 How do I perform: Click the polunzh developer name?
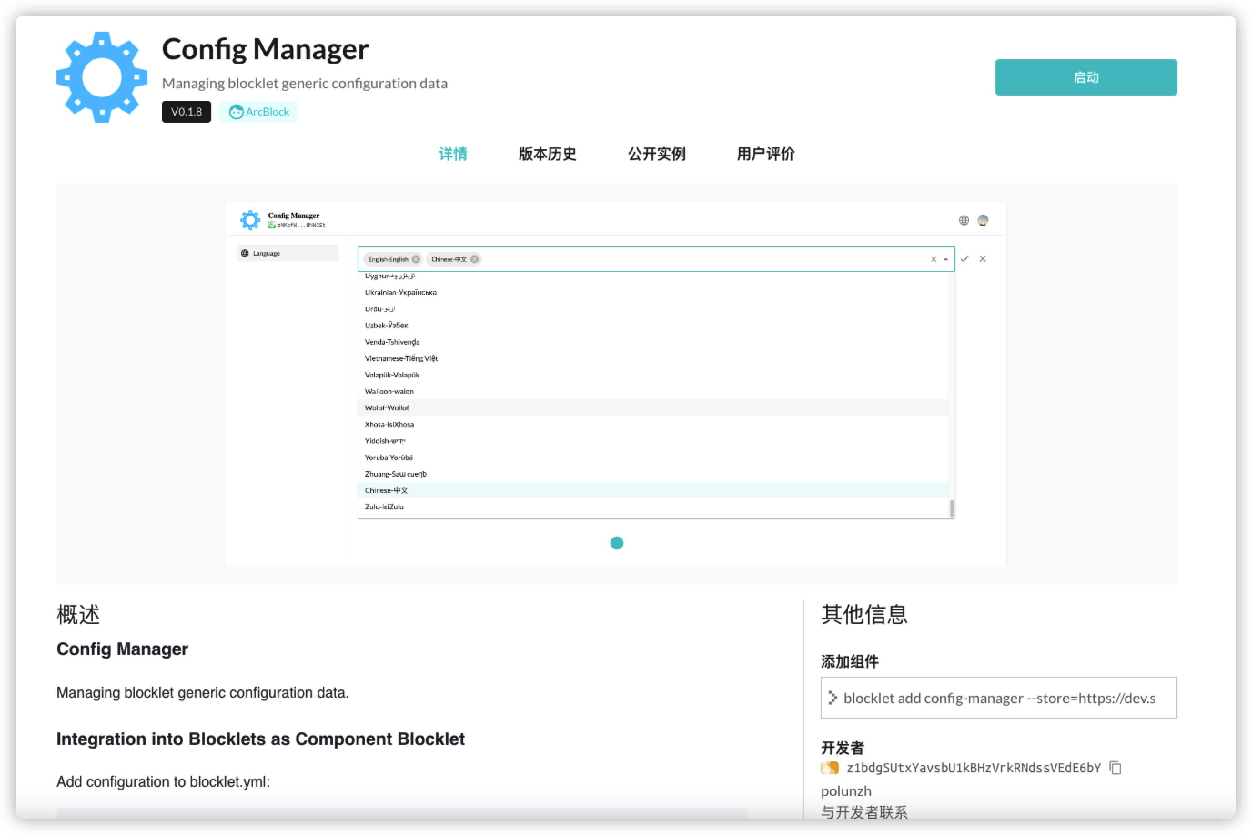pyautogui.click(x=846, y=791)
